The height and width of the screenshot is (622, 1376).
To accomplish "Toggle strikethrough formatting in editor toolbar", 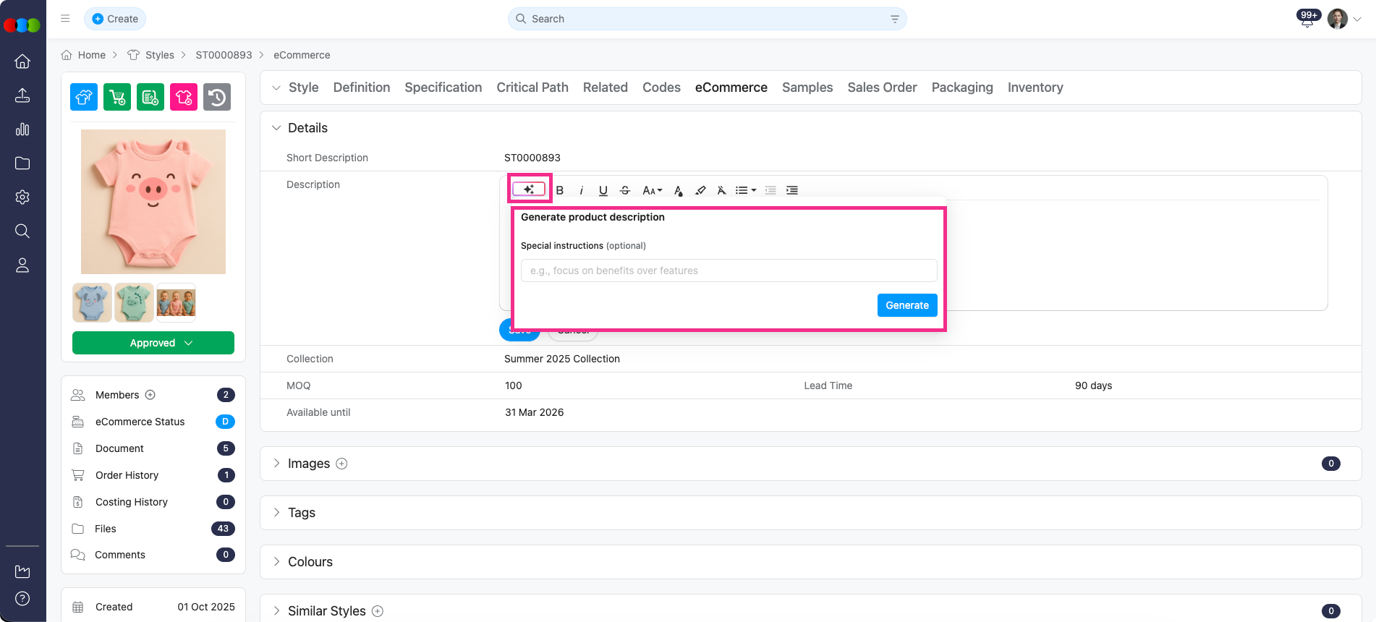I will click(625, 190).
